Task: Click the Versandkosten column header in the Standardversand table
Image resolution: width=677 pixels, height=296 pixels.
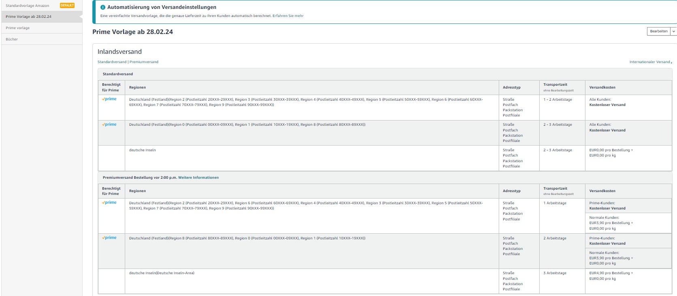Action: click(628, 87)
